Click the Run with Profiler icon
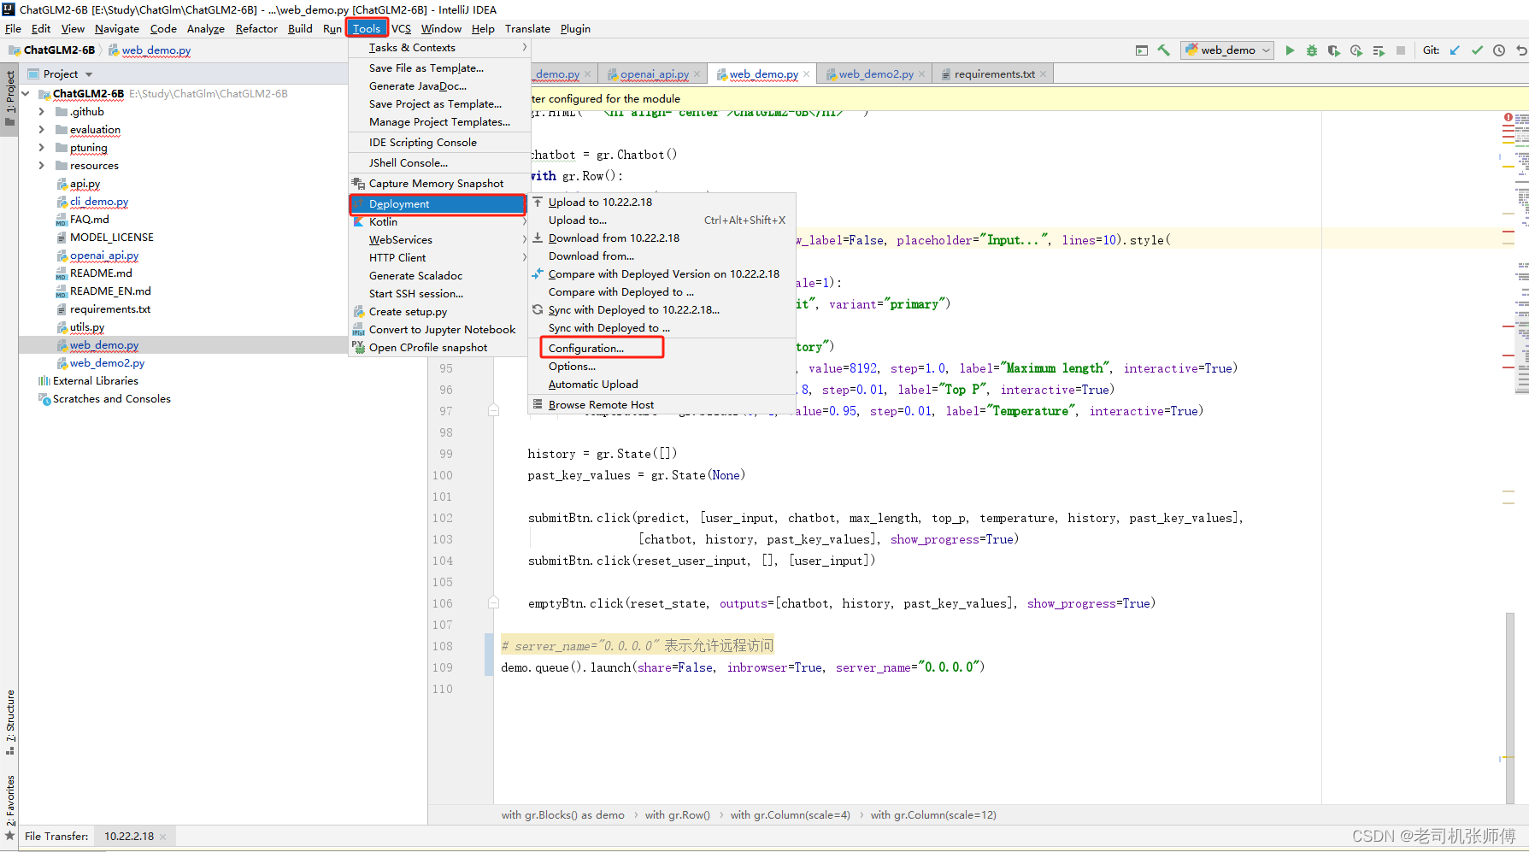 click(x=1356, y=50)
